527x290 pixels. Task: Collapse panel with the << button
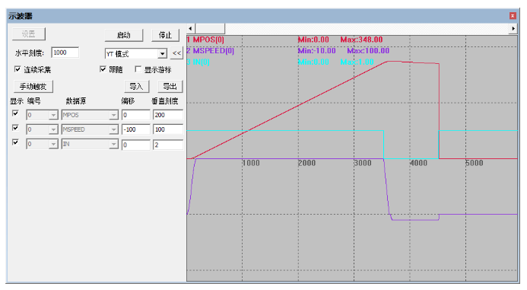176,53
